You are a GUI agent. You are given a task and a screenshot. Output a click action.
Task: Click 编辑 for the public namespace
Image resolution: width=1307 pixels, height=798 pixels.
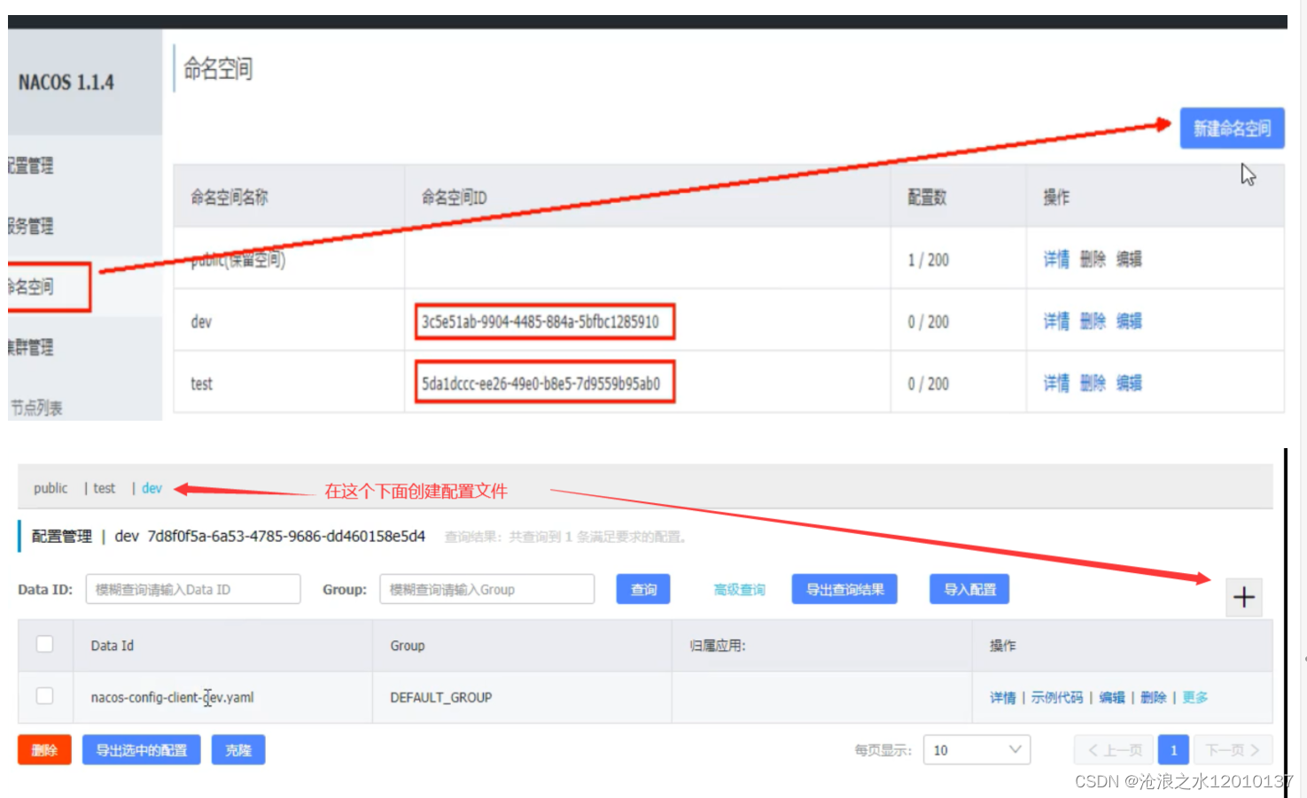click(1129, 260)
